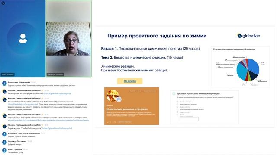
Task: Click the globallab logo on the slide
Action: tap(249, 36)
